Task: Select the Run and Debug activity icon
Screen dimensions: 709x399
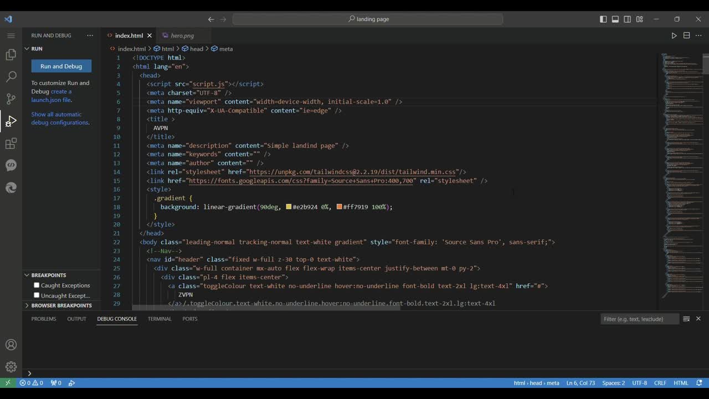Action: [11, 121]
